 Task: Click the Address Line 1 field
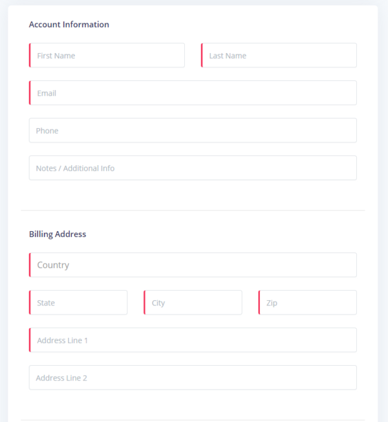click(193, 340)
